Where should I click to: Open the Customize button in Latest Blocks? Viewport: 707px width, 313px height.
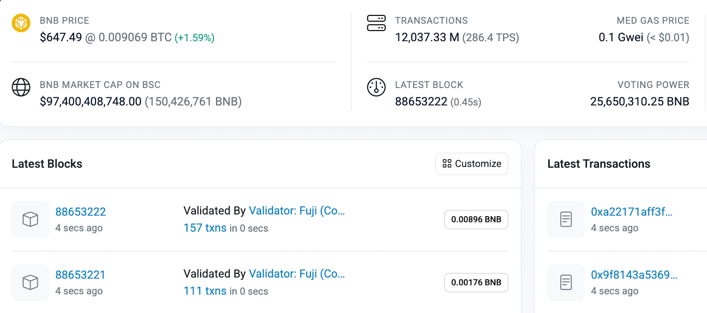point(471,164)
